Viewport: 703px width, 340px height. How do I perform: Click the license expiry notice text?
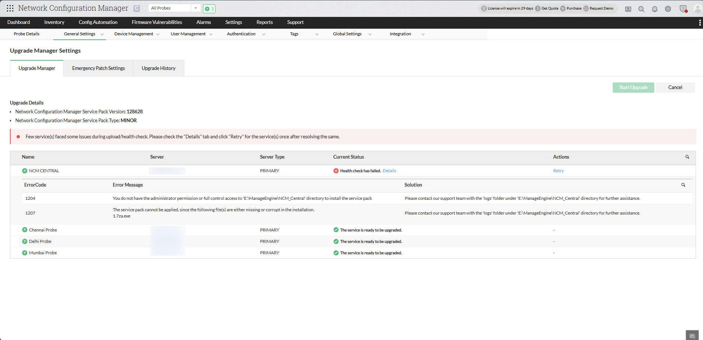[x=510, y=8]
